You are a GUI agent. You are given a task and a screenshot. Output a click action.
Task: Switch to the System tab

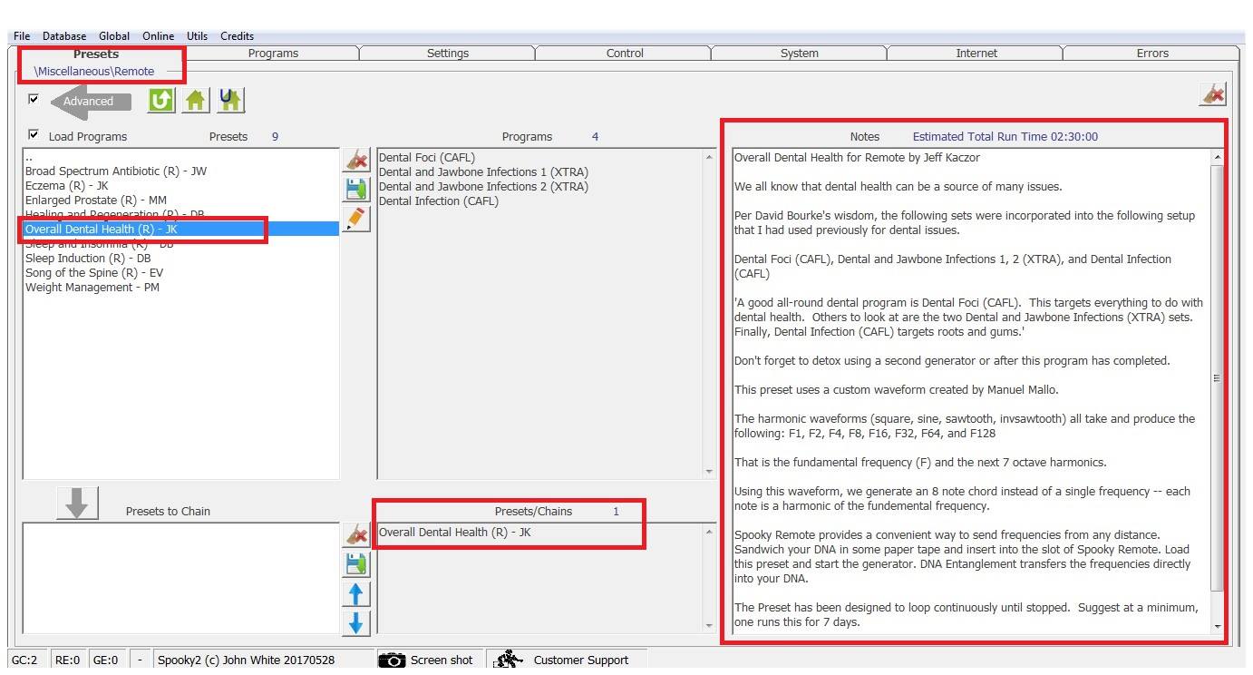(x=800, y=54)
